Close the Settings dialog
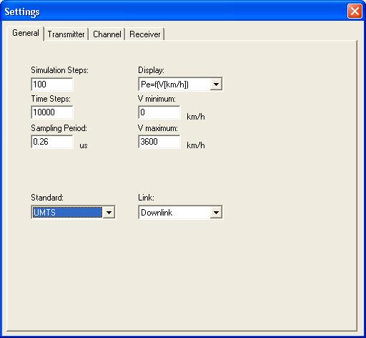The image size is (366, 338). [x=355, y=11]
